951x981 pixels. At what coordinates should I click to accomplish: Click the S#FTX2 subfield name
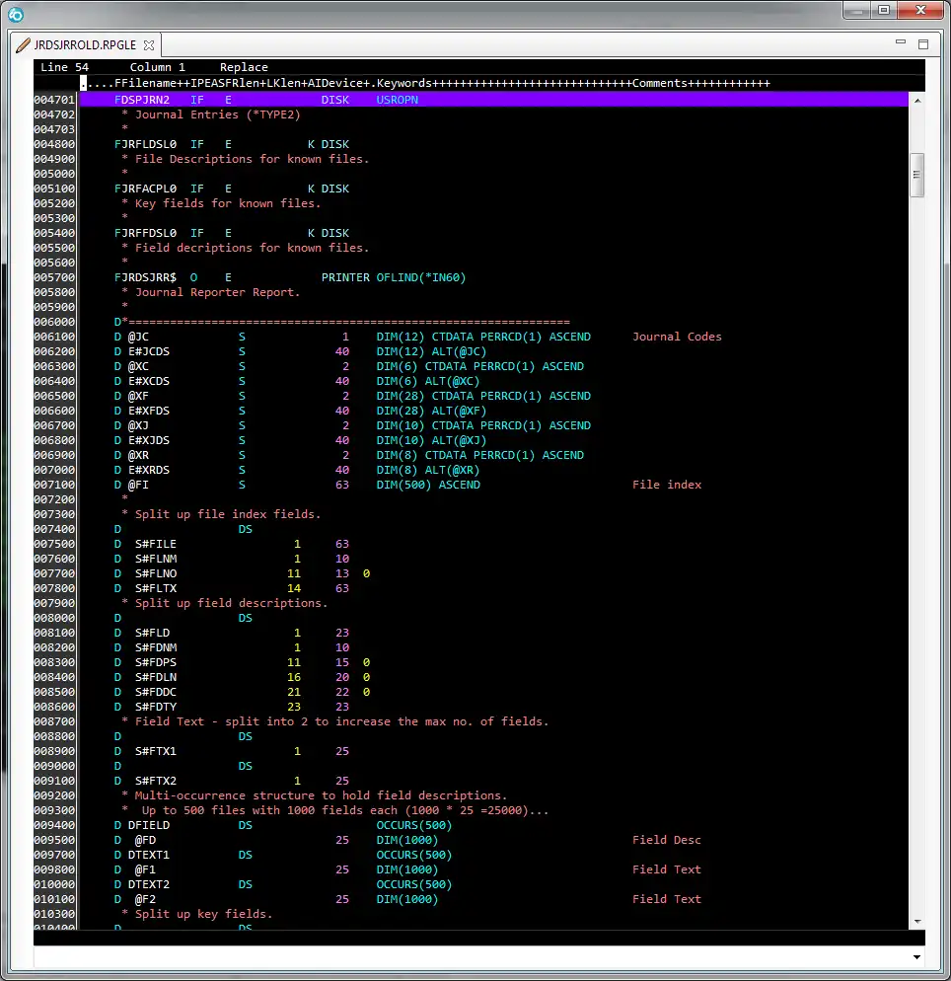click(156, 781)
